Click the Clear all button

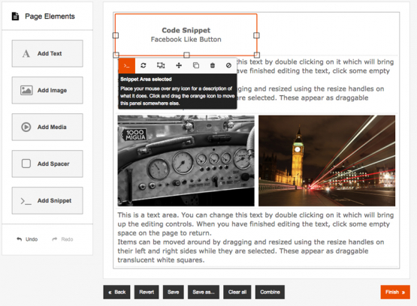pos(237,292)
